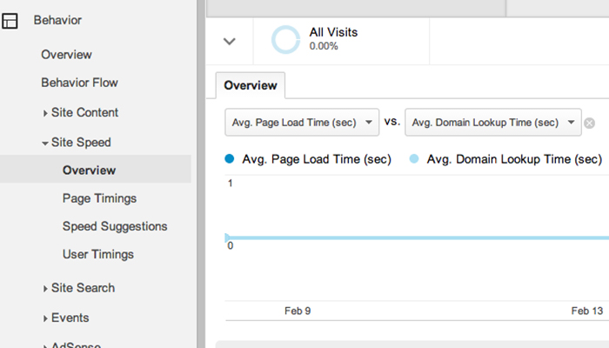Open the Page Timings report
Viewport: 609px width, 348px height.
click(99, 198)
